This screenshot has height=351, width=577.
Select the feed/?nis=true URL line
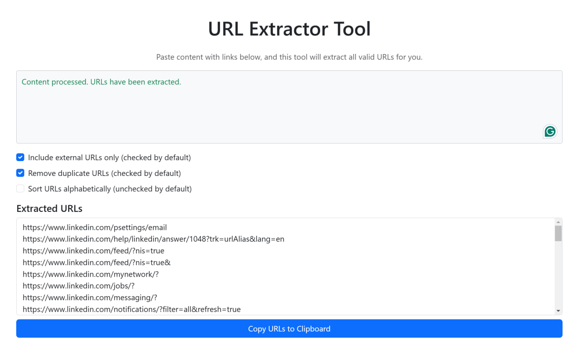tap(93, 251)
